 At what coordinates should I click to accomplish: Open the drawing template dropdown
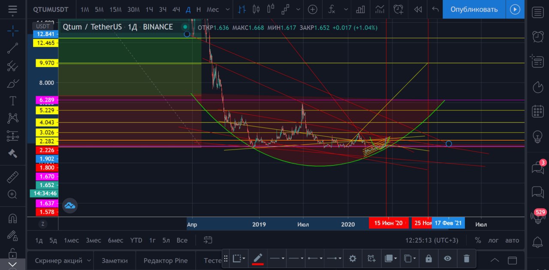tap(239, 258)
